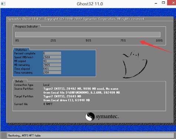Screen dimensions: 176x139
Task: Click the Speed (MB/min) value field
Action: [52, 57]
